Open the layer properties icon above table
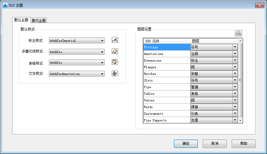267x154 pixels. coord(238,33)
